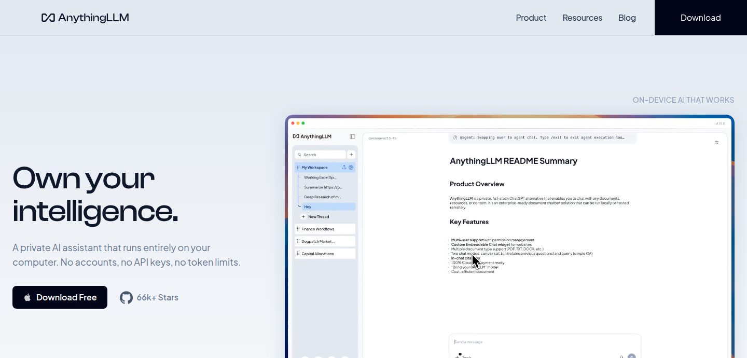Click the Product Overview heading

point(477,184)
